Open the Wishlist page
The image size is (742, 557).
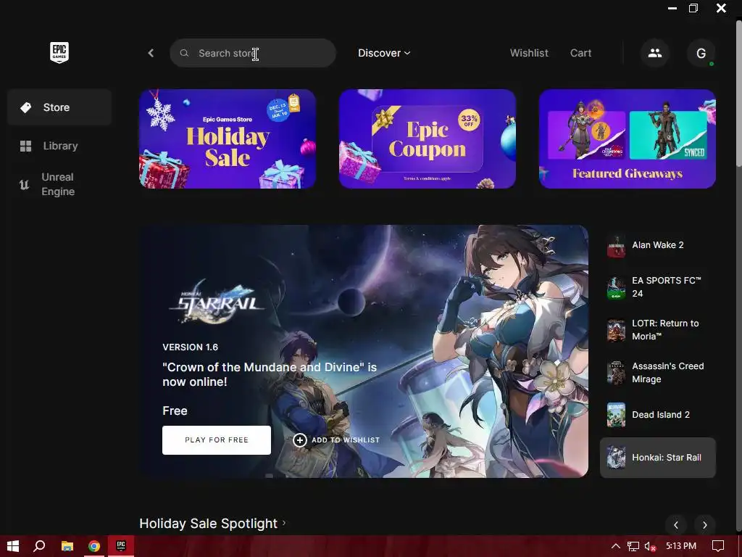[529, 53]
